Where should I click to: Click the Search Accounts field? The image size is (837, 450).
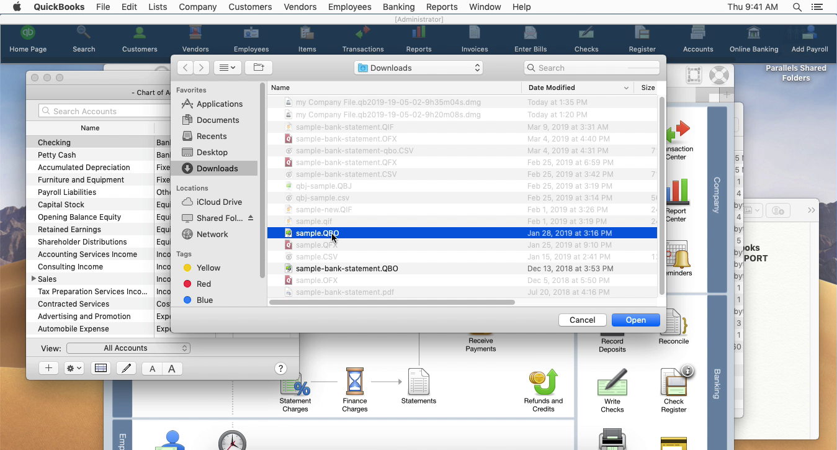coord(106,111)
